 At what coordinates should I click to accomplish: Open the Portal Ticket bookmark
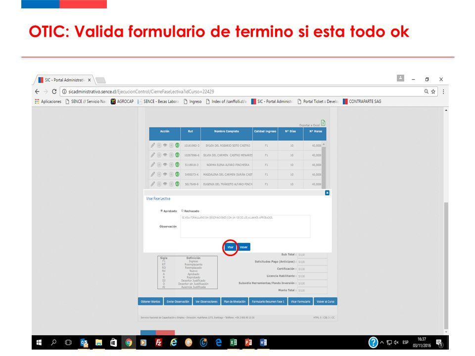pyautogui.click(x=318, y=101)
